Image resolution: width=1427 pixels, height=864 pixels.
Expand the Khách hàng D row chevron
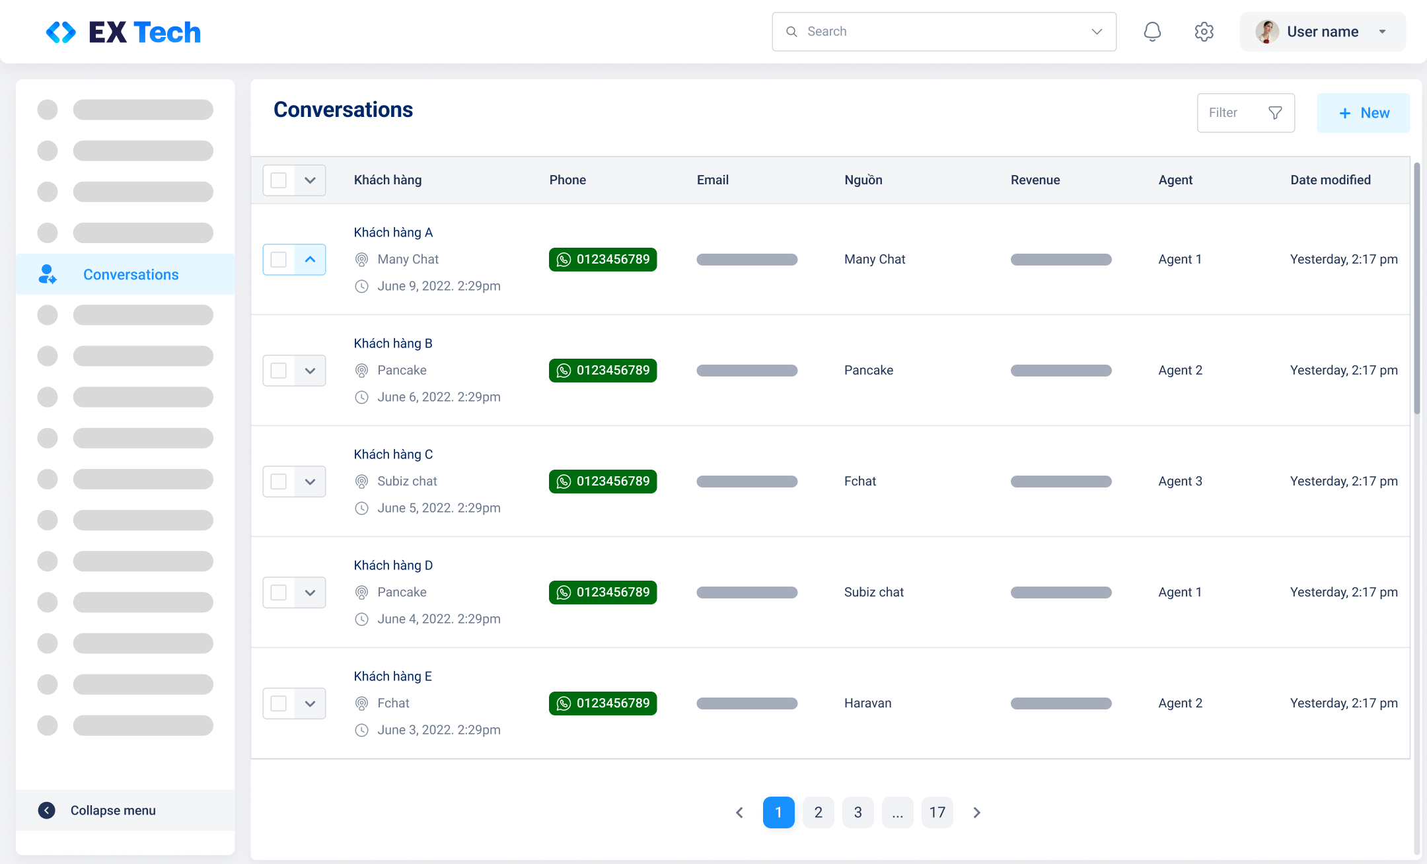310,593
